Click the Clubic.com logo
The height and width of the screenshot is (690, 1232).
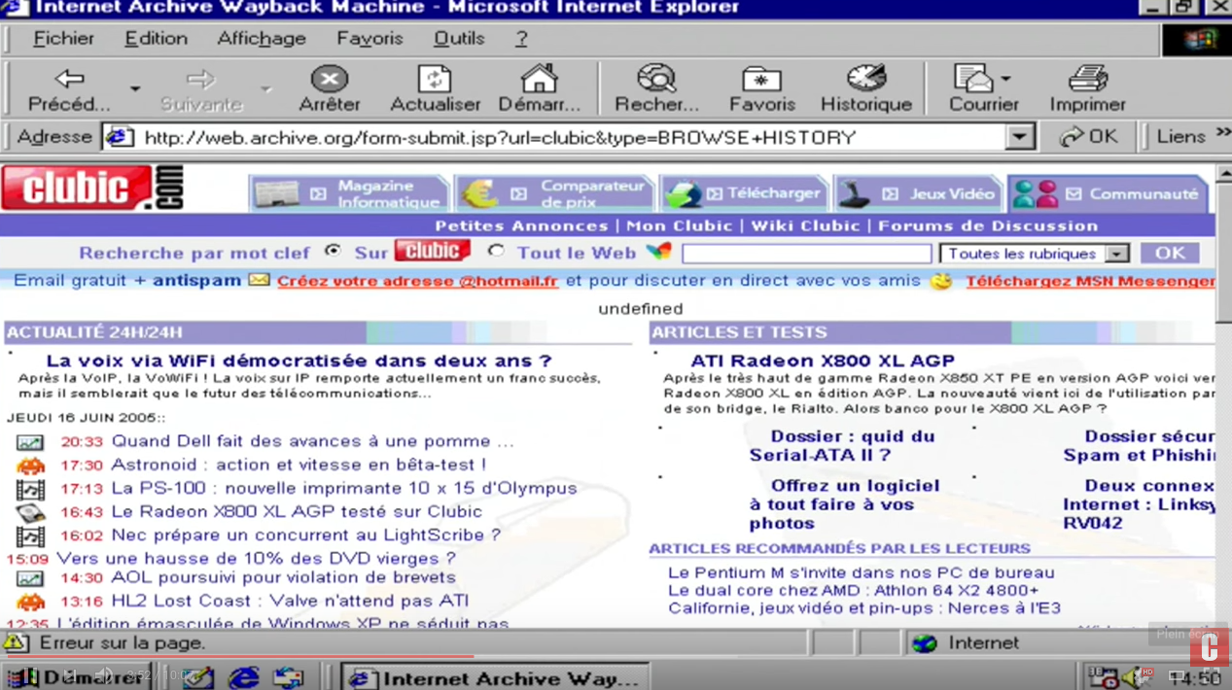(92, 188)
